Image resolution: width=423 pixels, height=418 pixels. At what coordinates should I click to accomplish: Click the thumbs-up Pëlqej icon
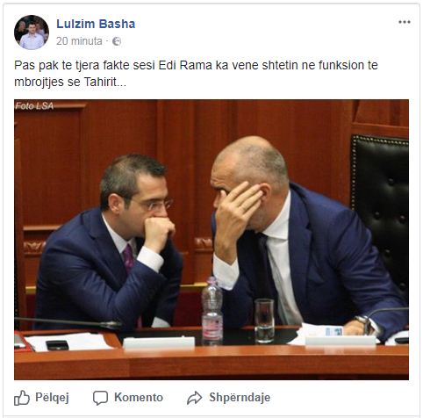(22, 398)
